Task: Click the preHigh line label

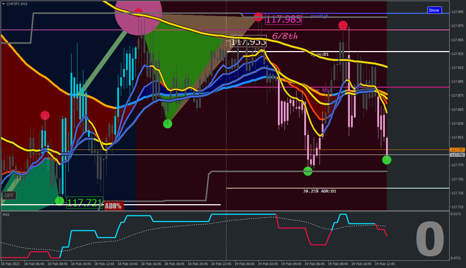Action: pos(320,16)
